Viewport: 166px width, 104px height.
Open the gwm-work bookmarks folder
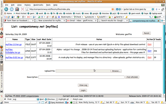tap(134, 13)
